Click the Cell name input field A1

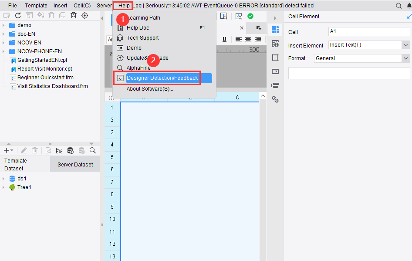tap(369, 31)
